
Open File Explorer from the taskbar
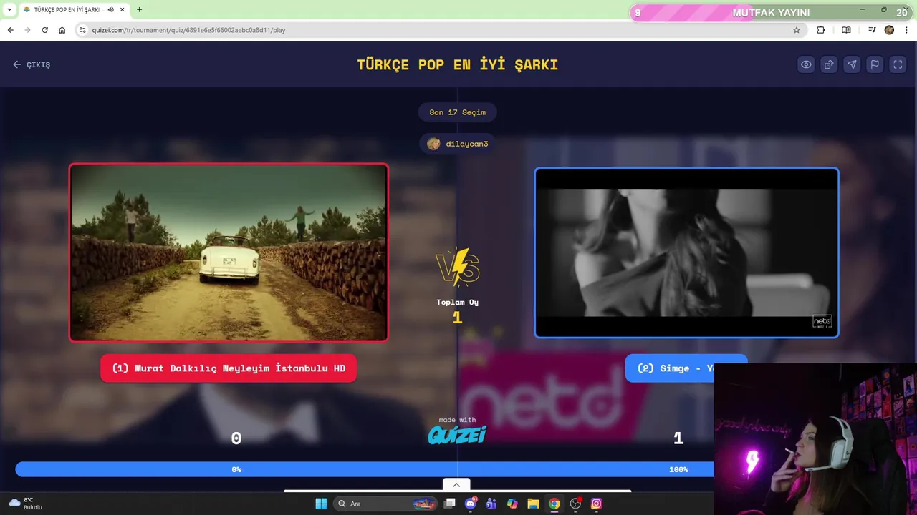tap(533, 504)
